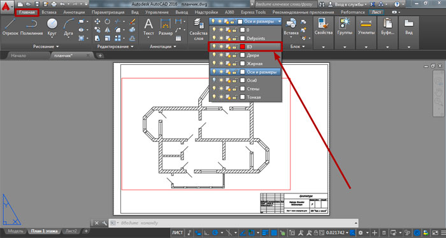Click the Введите команду command input
This screenshot has height=238, width=446.
[236, 223]
